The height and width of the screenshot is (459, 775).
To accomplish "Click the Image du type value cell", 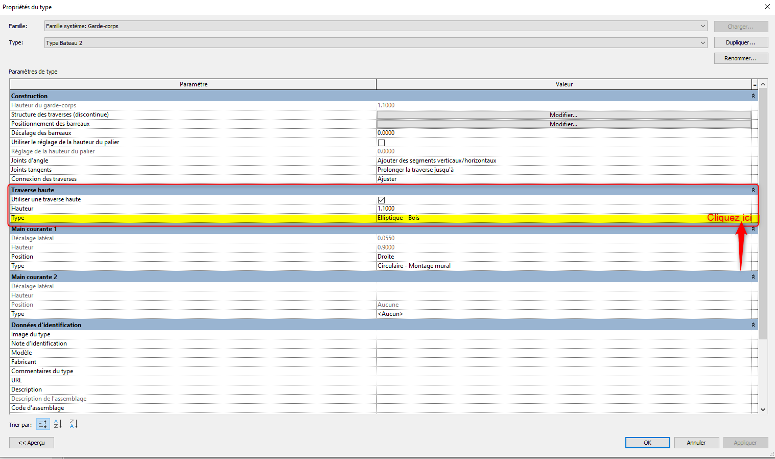I will 564,334.
